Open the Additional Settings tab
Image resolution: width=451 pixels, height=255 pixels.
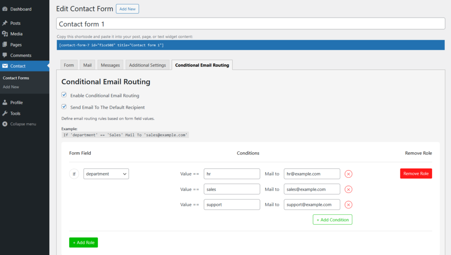point(147,65)
